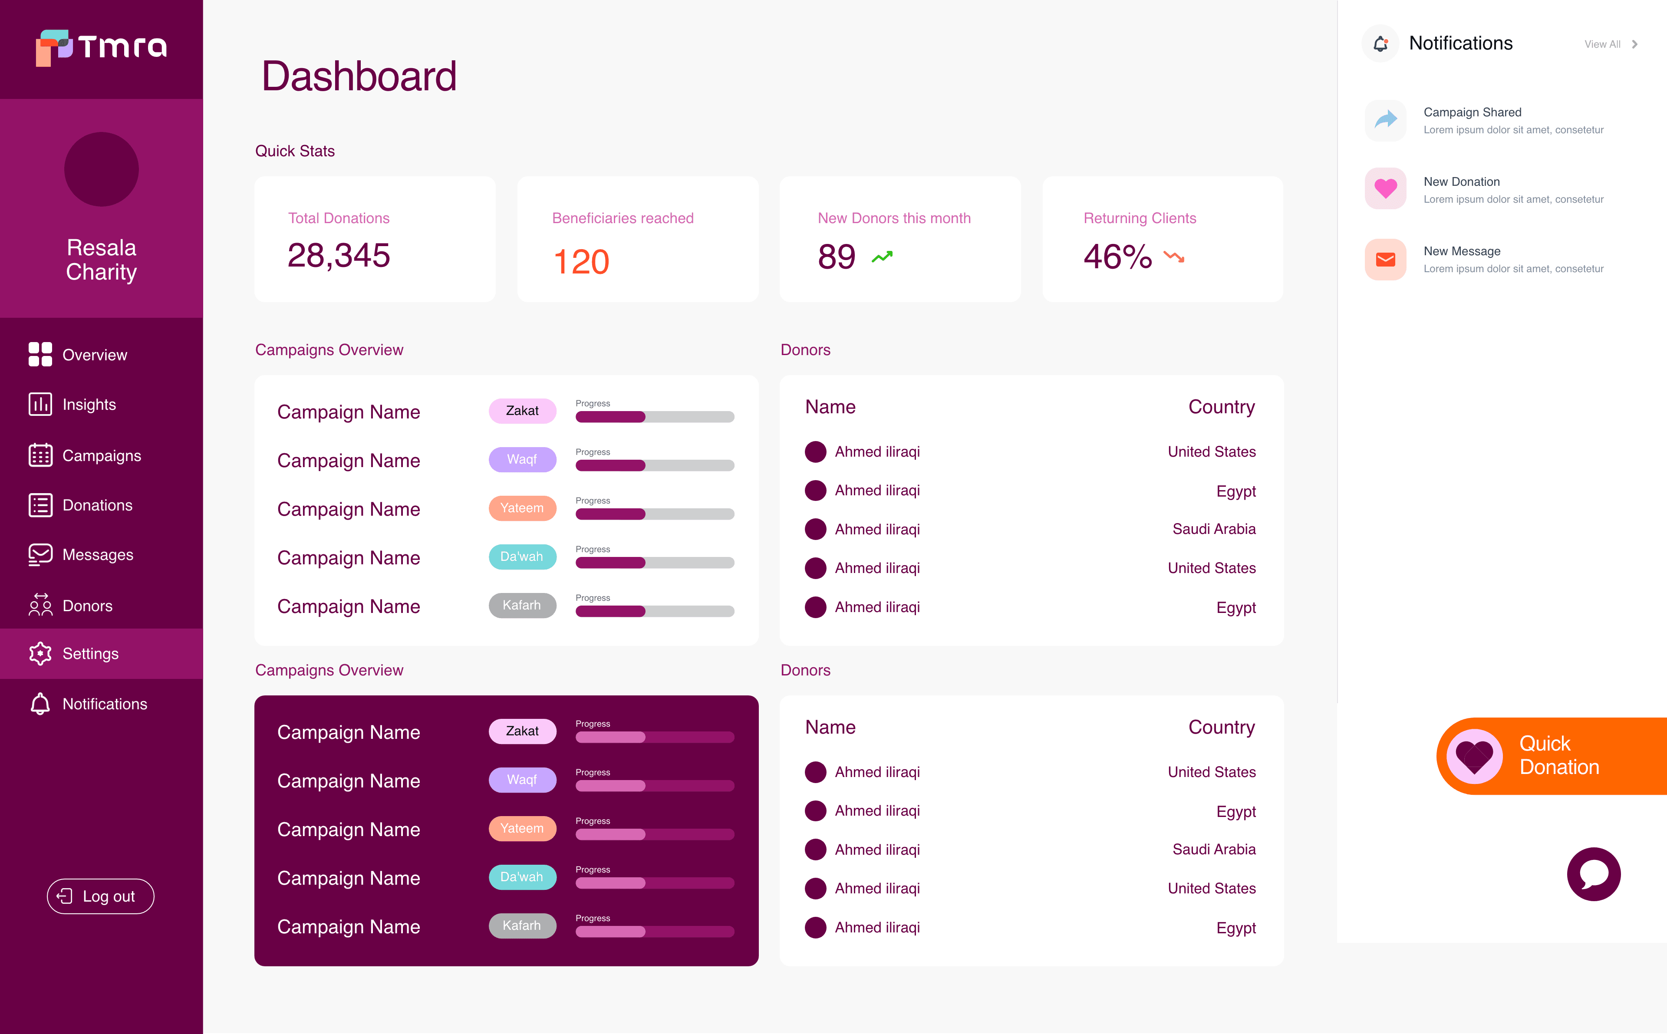1667x1034 pixels.
Task: Select Messages from the sidebar navigation
Action: coord(97,555)
